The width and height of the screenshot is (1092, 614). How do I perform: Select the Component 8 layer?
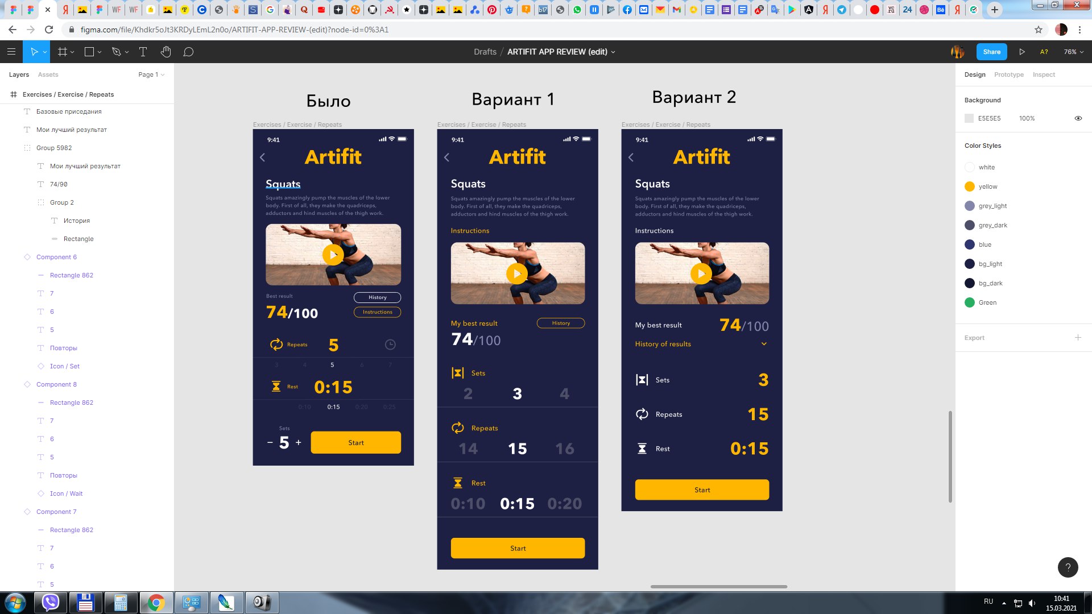pyautogui.click(x=56, y=384)
